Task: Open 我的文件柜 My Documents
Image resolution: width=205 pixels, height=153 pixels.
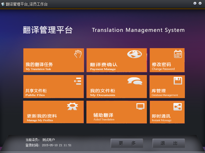Action: click(x=116, y=87)
